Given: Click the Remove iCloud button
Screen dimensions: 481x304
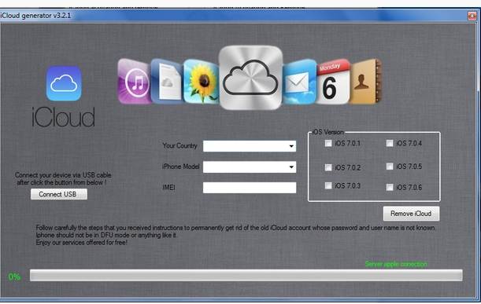Looking at the screenshot, I should (x=411, y=214).
